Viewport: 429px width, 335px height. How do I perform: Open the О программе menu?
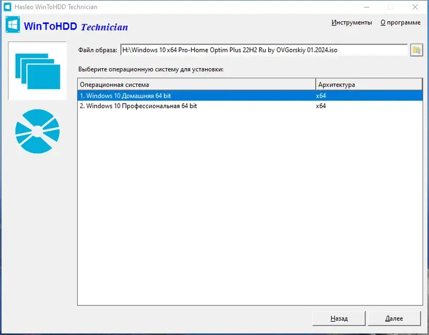[x=400, y=23]
